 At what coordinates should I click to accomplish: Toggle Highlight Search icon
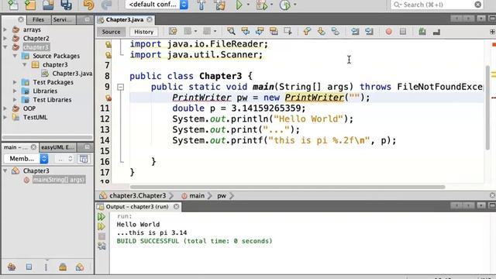pos(274,31)
